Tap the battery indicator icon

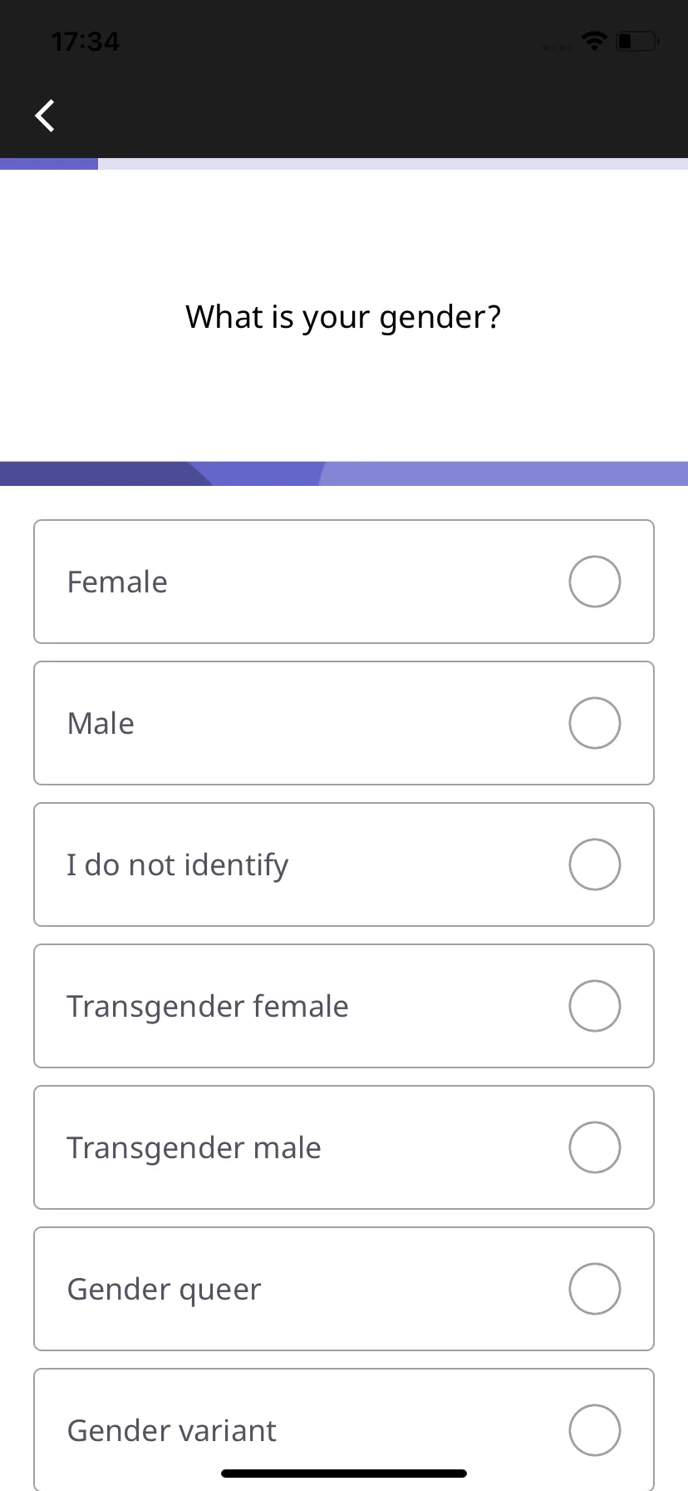tap(637, 40)
